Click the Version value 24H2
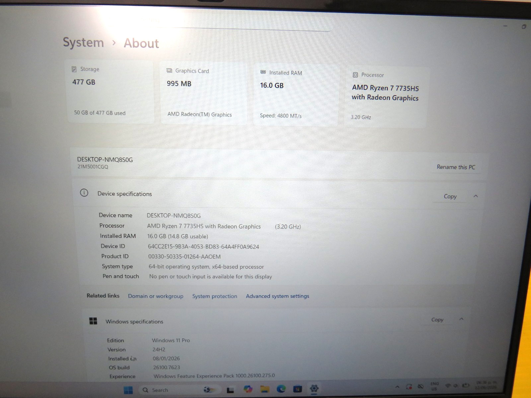 159,350
